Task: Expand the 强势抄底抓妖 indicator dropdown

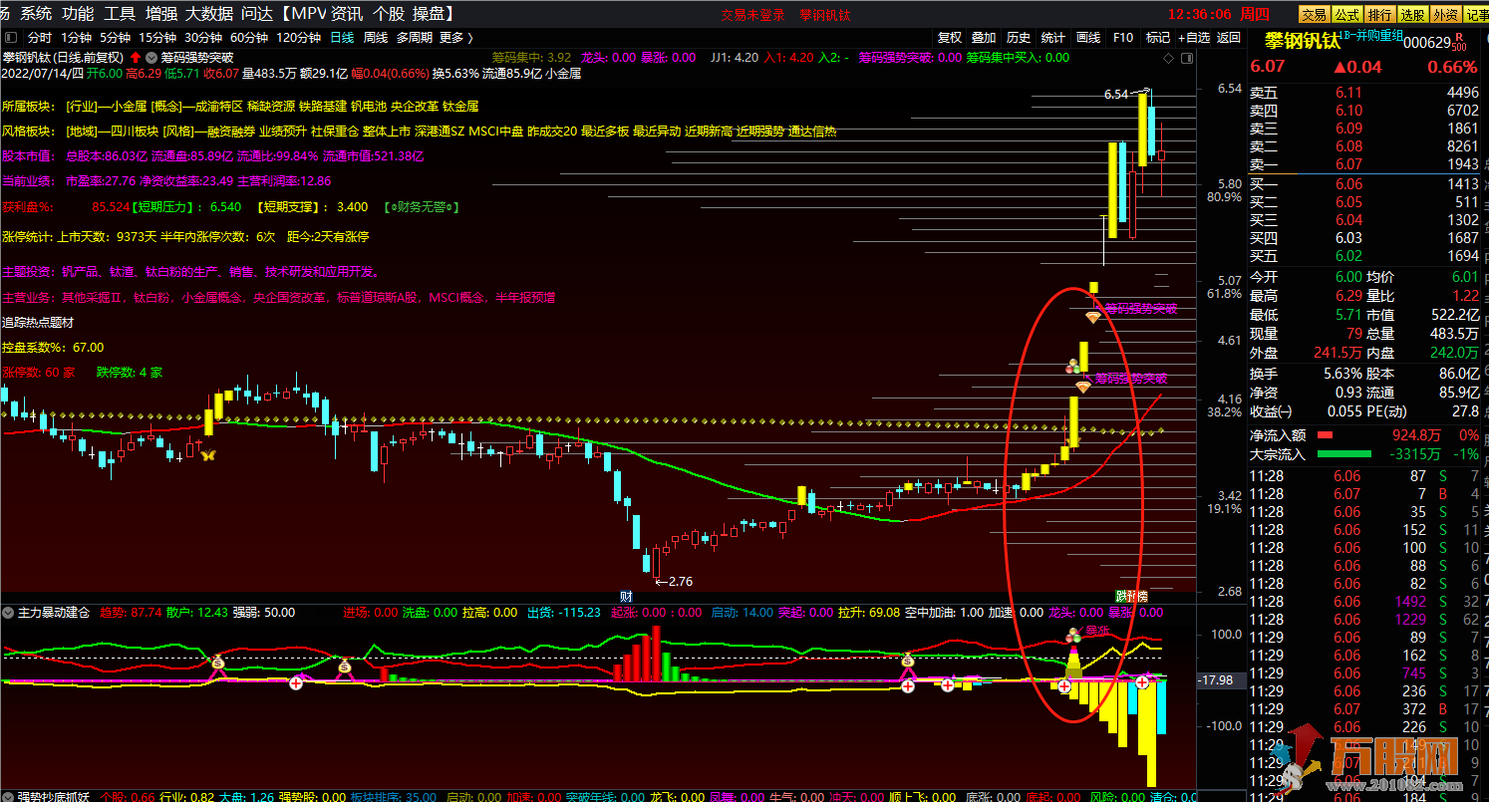Action: pos(8,796)
